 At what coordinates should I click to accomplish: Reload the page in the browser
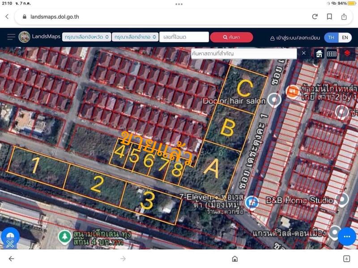315,17
